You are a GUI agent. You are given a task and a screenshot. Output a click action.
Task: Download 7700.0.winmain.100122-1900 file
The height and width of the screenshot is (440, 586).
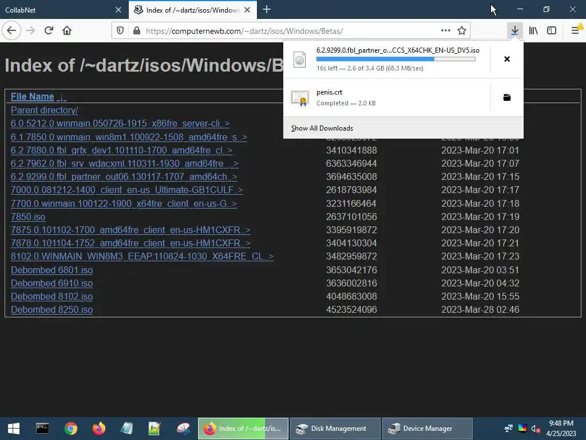(x=124, y=203)
